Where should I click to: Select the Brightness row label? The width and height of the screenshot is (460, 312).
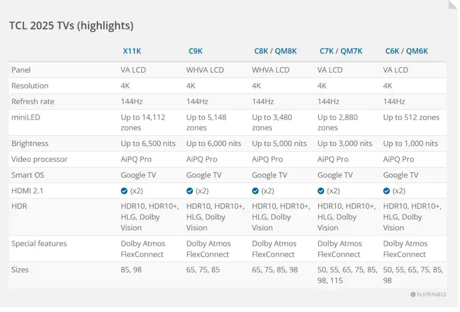click(30, 144)
